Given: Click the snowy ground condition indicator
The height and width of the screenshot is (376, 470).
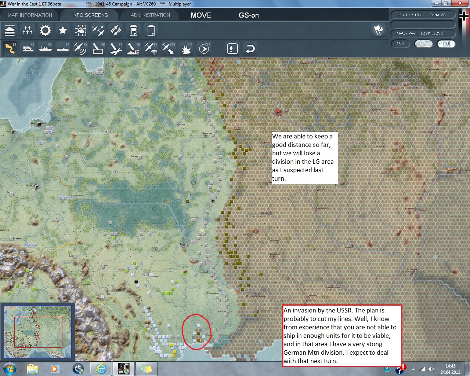Looking at the screenshot, I should 423,44.
